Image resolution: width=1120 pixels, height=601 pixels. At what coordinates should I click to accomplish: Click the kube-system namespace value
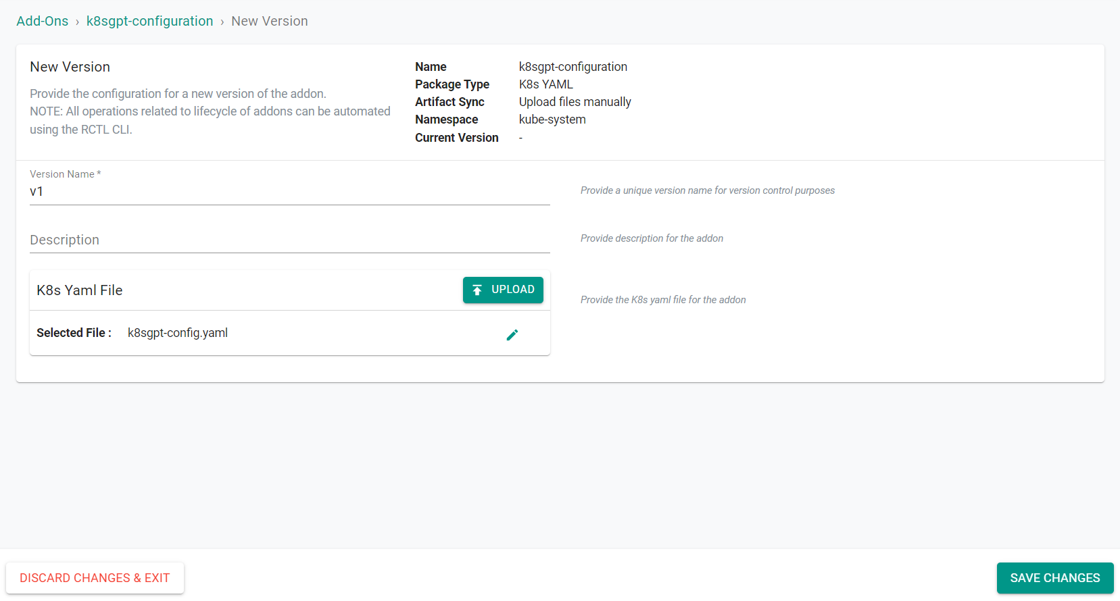(552, 120)
